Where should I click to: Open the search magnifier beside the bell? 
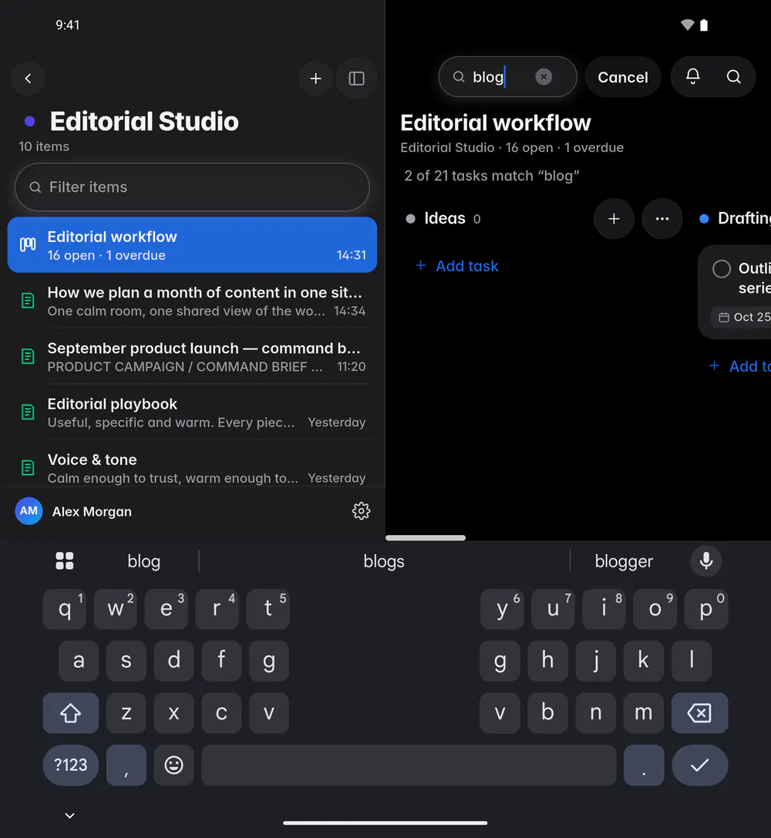[x=733, y=77]
